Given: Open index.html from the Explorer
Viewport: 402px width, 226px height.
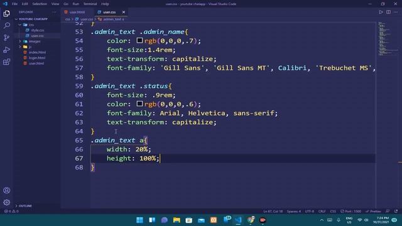Looking at the screenshot, I should tap(37, 52).
